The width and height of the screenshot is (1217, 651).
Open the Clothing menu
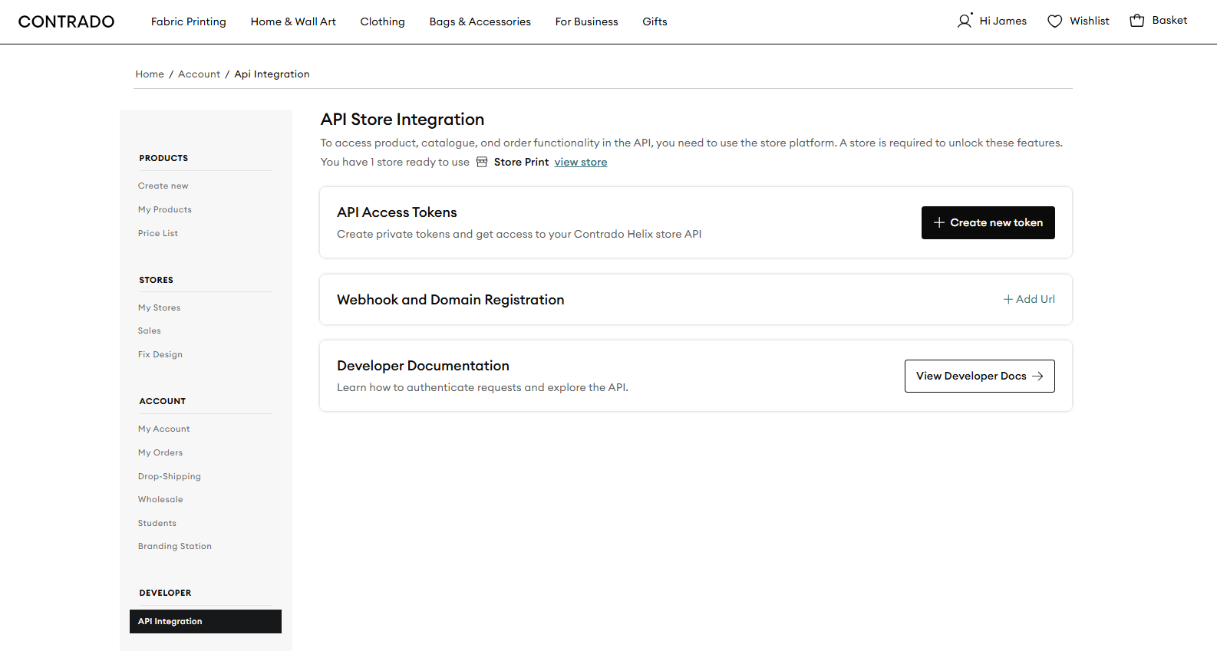pos(383,21)
